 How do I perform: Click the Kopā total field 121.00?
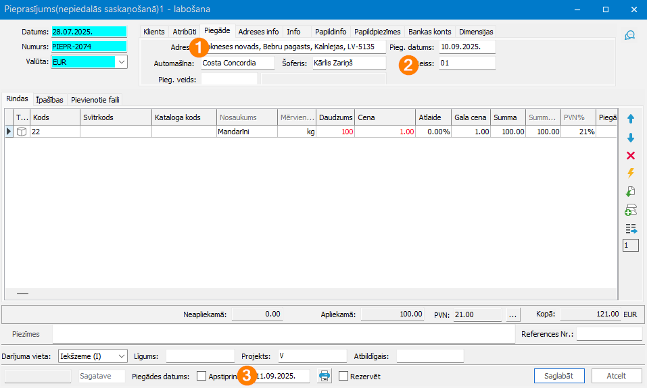[590, 314]
